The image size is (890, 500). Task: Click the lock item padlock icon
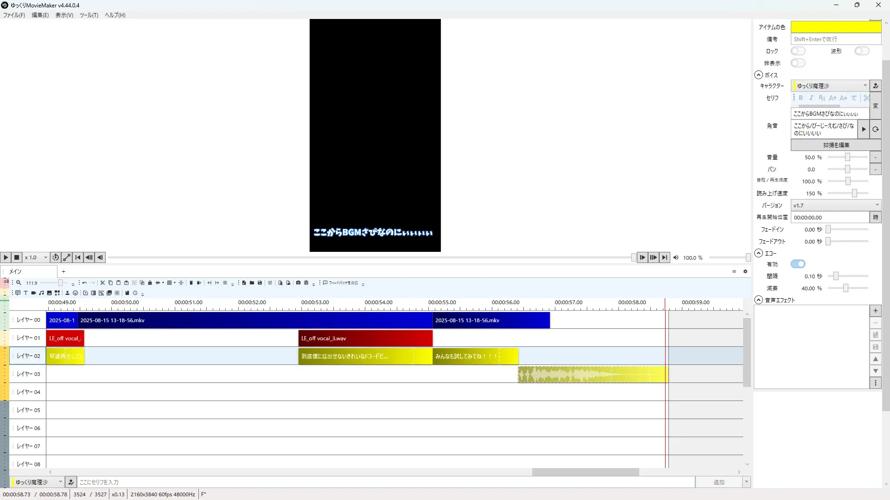point(150,283)
